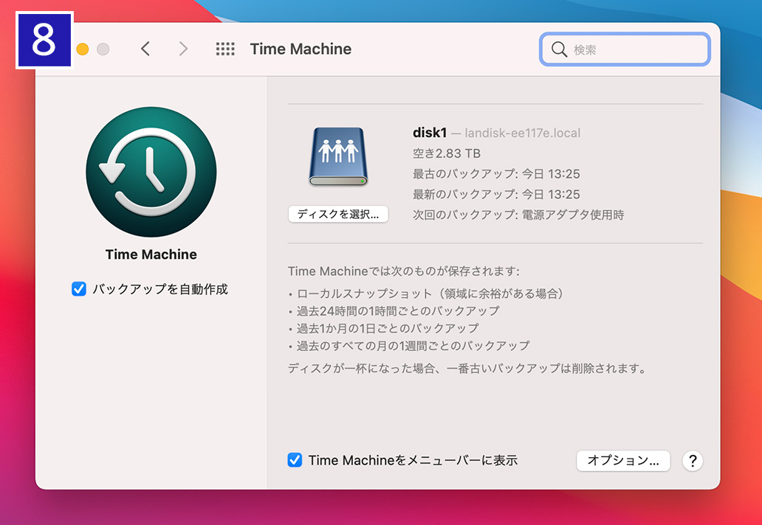This screenshot has width=762, height=525.
Task: Click the forward navigation chevron
Action: [x=183, y=49]
